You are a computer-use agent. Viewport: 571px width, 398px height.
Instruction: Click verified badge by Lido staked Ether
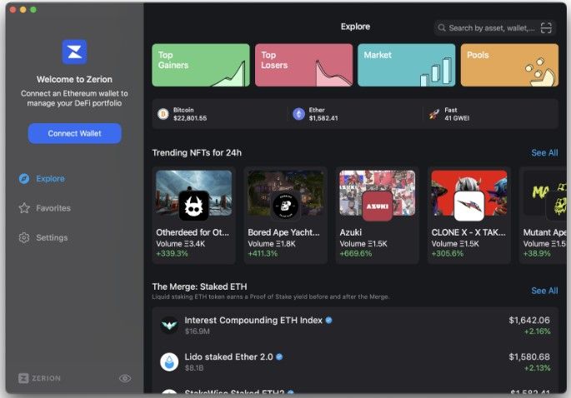coord(279,357)
